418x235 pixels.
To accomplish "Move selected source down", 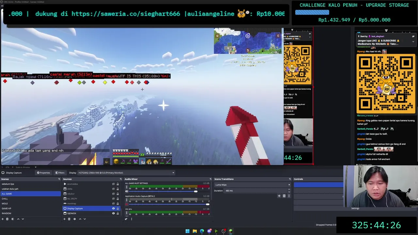I will tap(85, 219).
